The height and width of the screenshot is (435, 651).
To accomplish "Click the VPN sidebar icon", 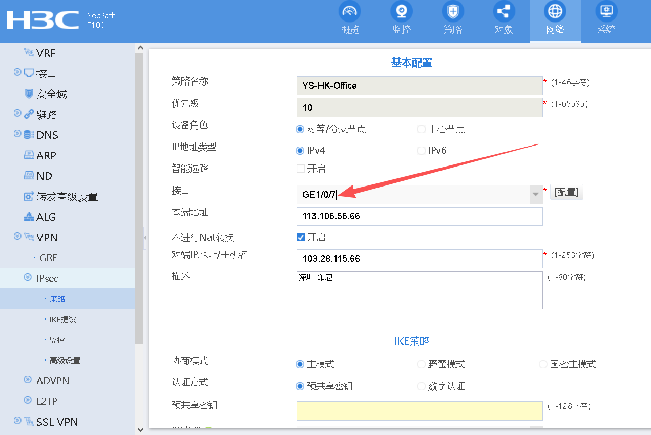I will click(x=29, y=237).
